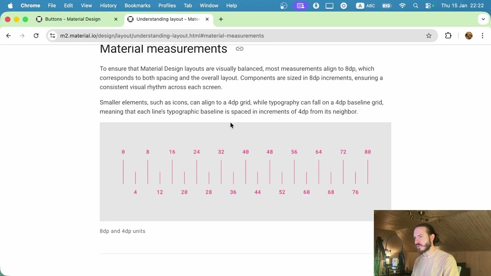Close the Buttons - Material Design tab
The height and width of the screenshot is (276, 491).
tap(116, 19)
